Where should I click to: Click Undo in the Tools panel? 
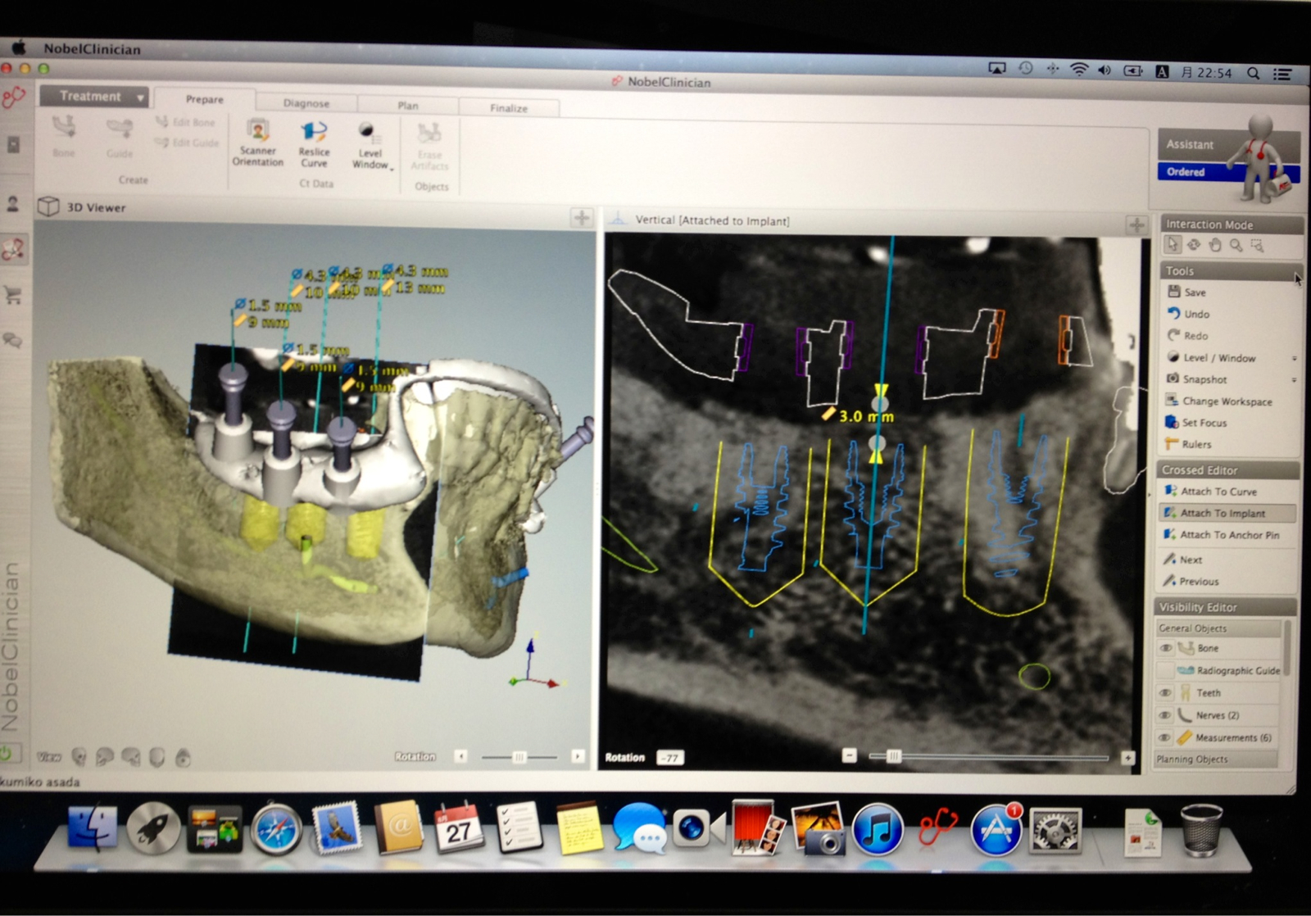1188,314
